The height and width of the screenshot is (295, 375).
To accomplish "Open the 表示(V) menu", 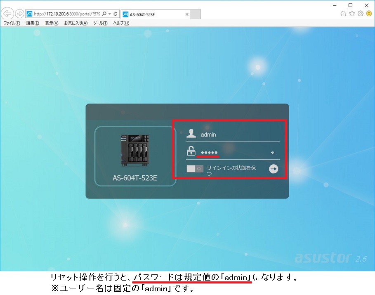I will [52, 23].
